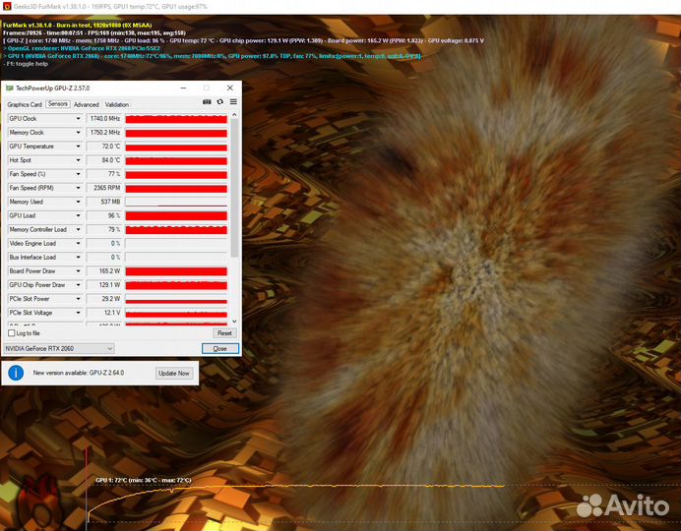Click the Memory Clock value 1750.2 MHz

103,133
